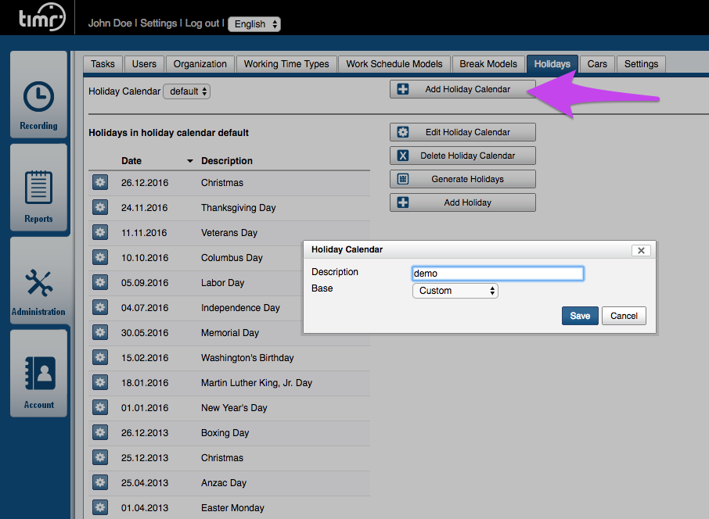Click gear icon next to Thanksgiving Day
Viewport: 709px width, 519px height.
click(99, 208)
